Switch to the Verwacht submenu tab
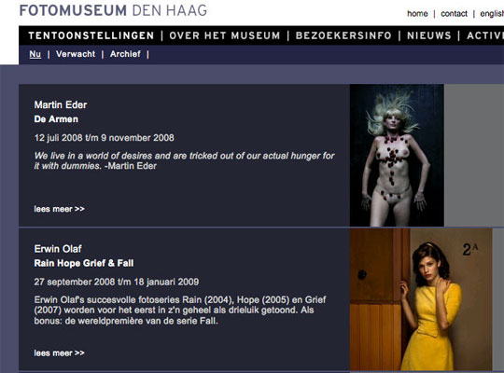The width and height of the screenshot is (504, 373). (x=76, y=54)
